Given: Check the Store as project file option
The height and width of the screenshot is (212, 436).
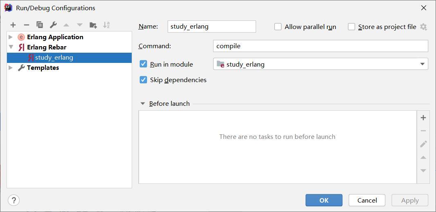Looking at the screenshot, I should pyautogui.click(x=351, y=27).
